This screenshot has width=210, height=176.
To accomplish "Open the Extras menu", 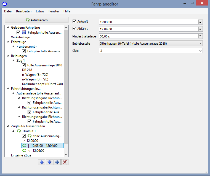I will point(40,11).
